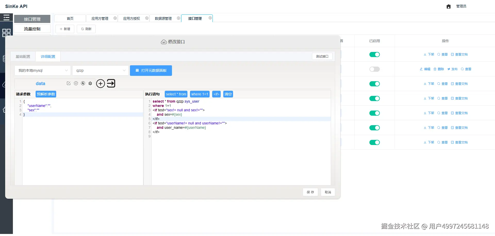The height and width of the screenshot is (236, 495).
Task: Click 查看文档 in the last table row
Action: click(459, 142)
